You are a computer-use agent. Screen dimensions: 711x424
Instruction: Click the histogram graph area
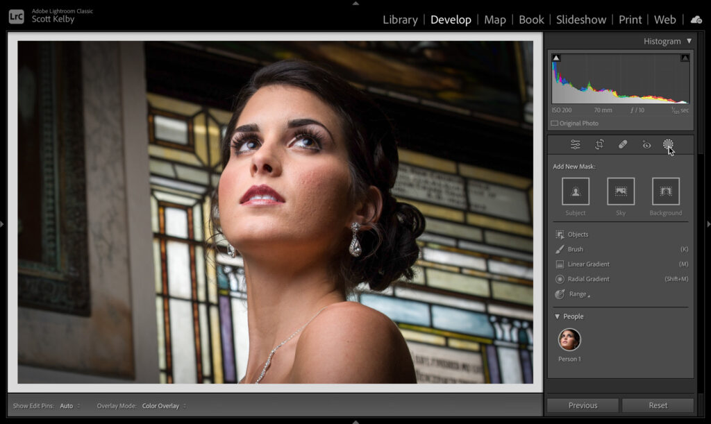click(x=620, y=79)
